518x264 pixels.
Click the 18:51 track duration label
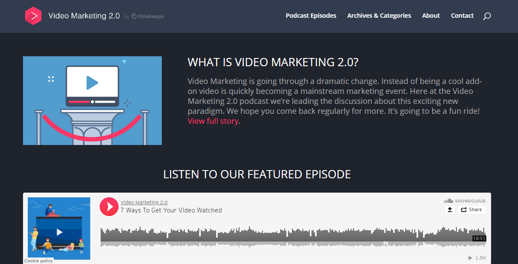click(x=479, y=238)
